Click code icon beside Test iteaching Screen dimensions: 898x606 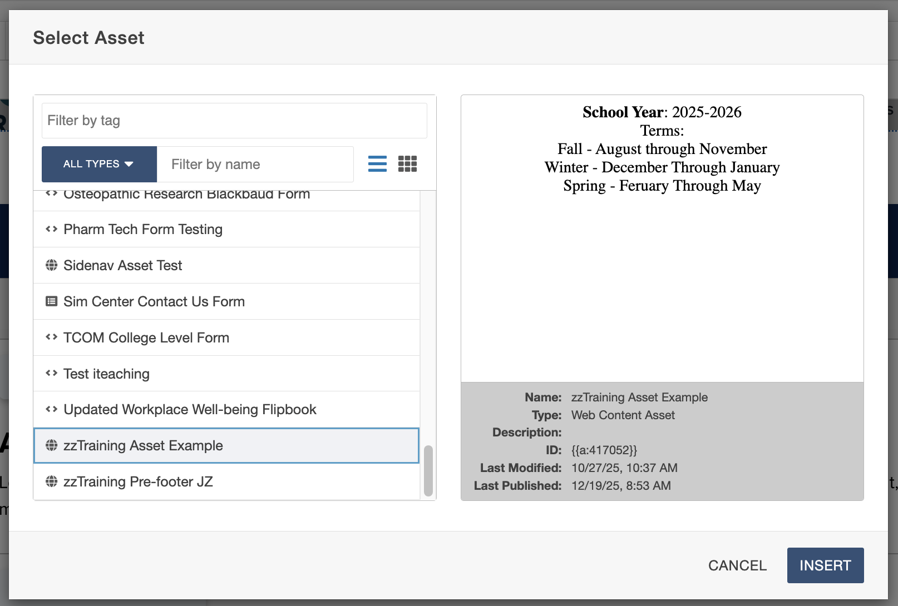click(x=51, y=374)
